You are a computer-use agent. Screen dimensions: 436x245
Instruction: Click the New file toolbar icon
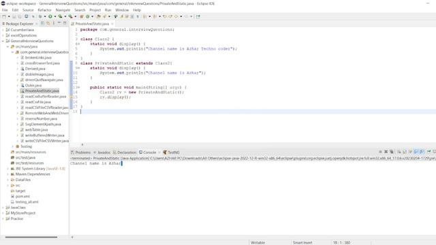[4, 16]
